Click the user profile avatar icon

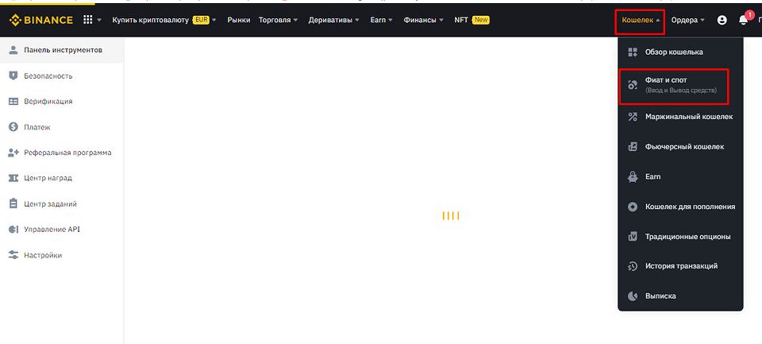pos(722,20)
